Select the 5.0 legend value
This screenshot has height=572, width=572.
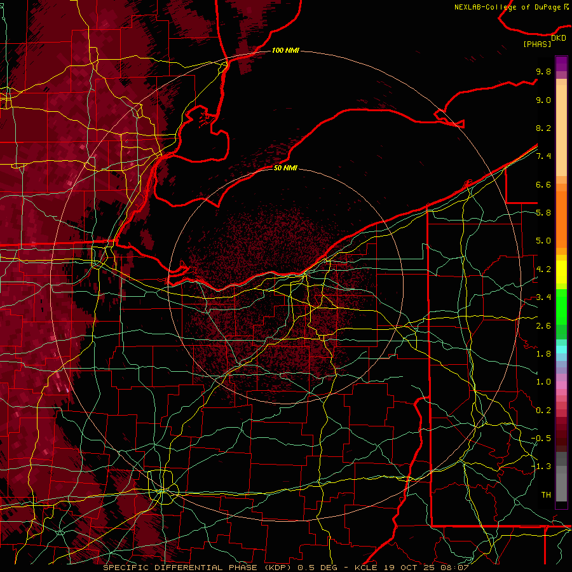pos(543,241)
